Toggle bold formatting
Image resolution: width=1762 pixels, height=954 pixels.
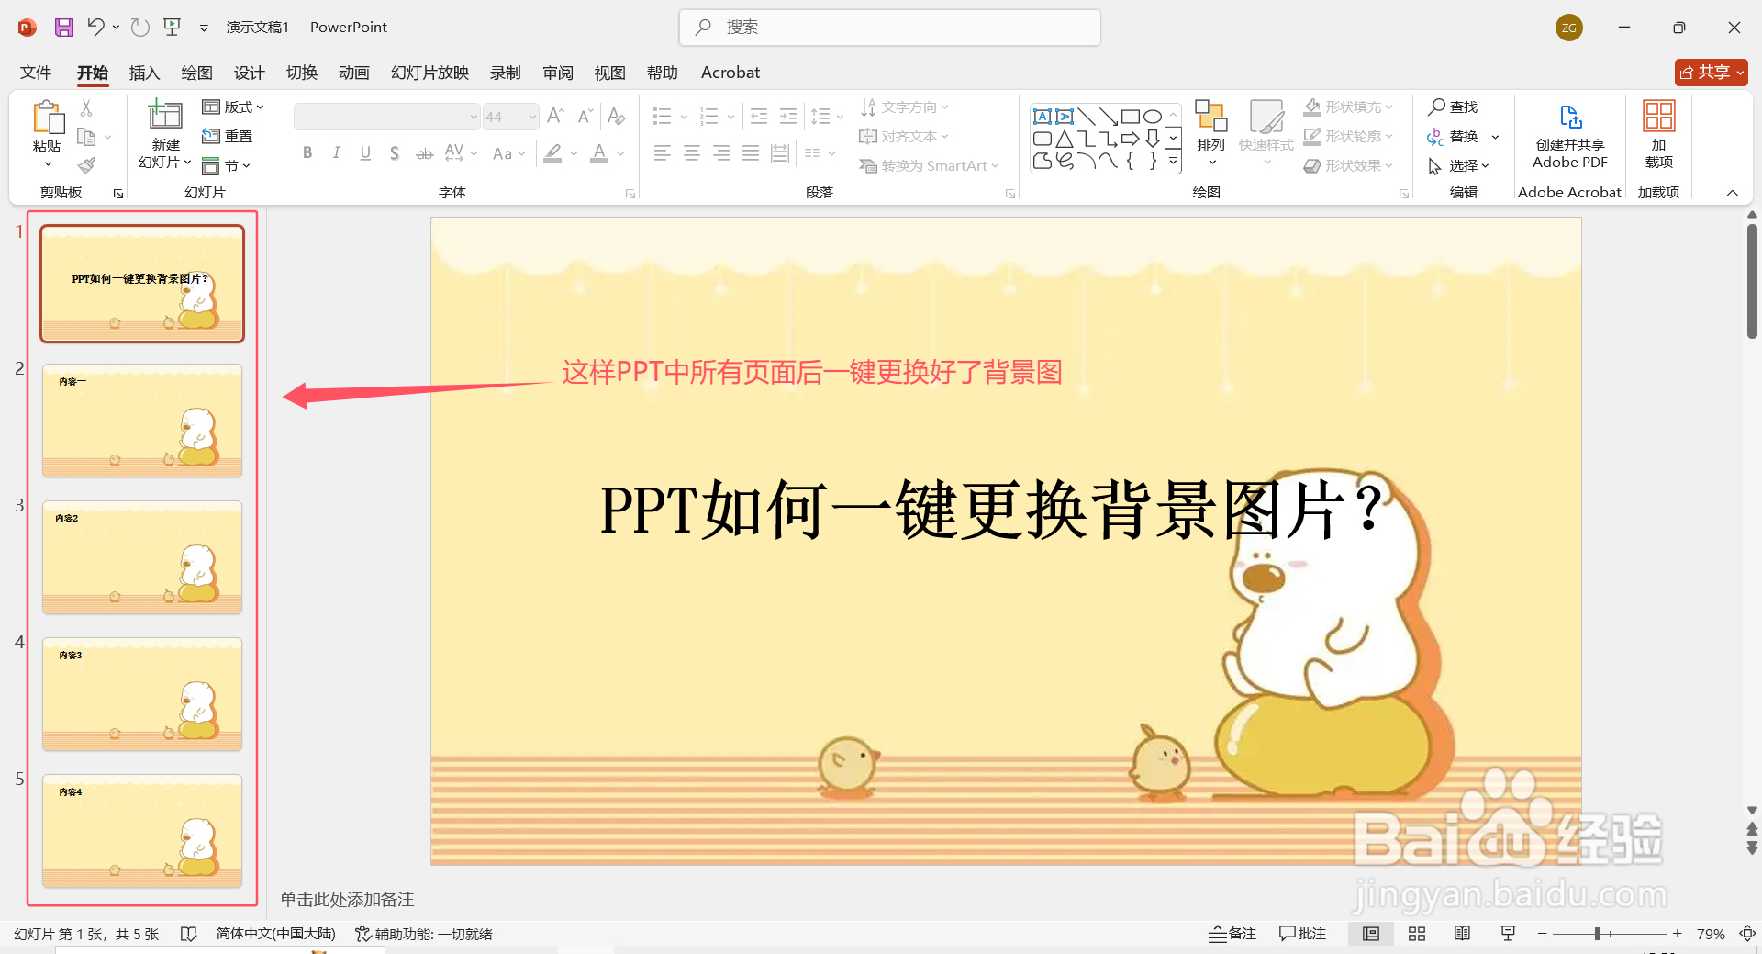pyautogui.click(x=307, y=152)
